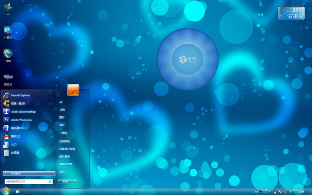Open 控制面板 in the start menu
Screen dimensions: 312x195
(64, 141)
